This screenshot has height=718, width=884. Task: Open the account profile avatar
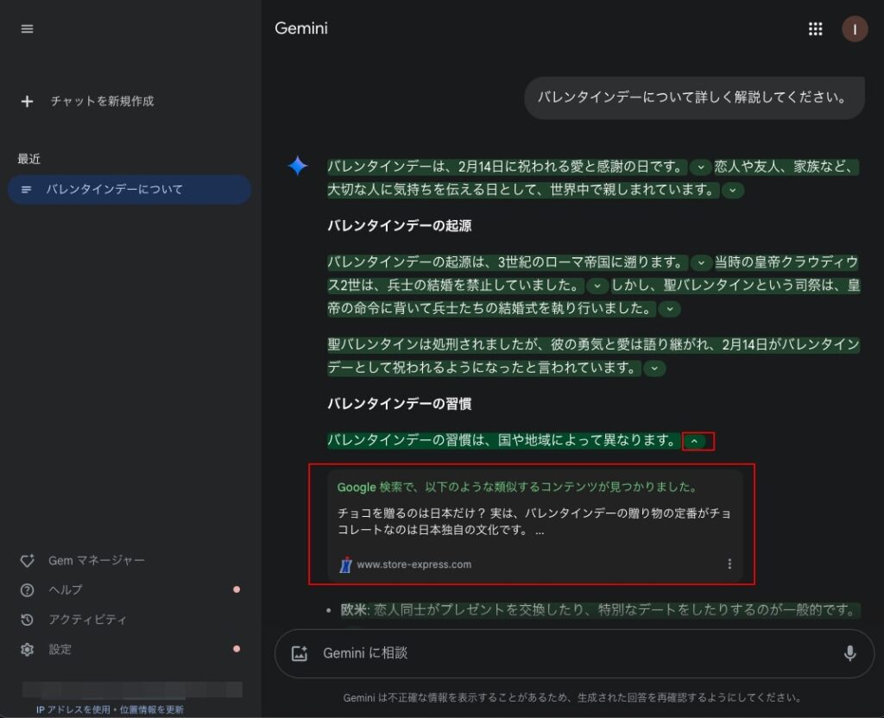855,29
